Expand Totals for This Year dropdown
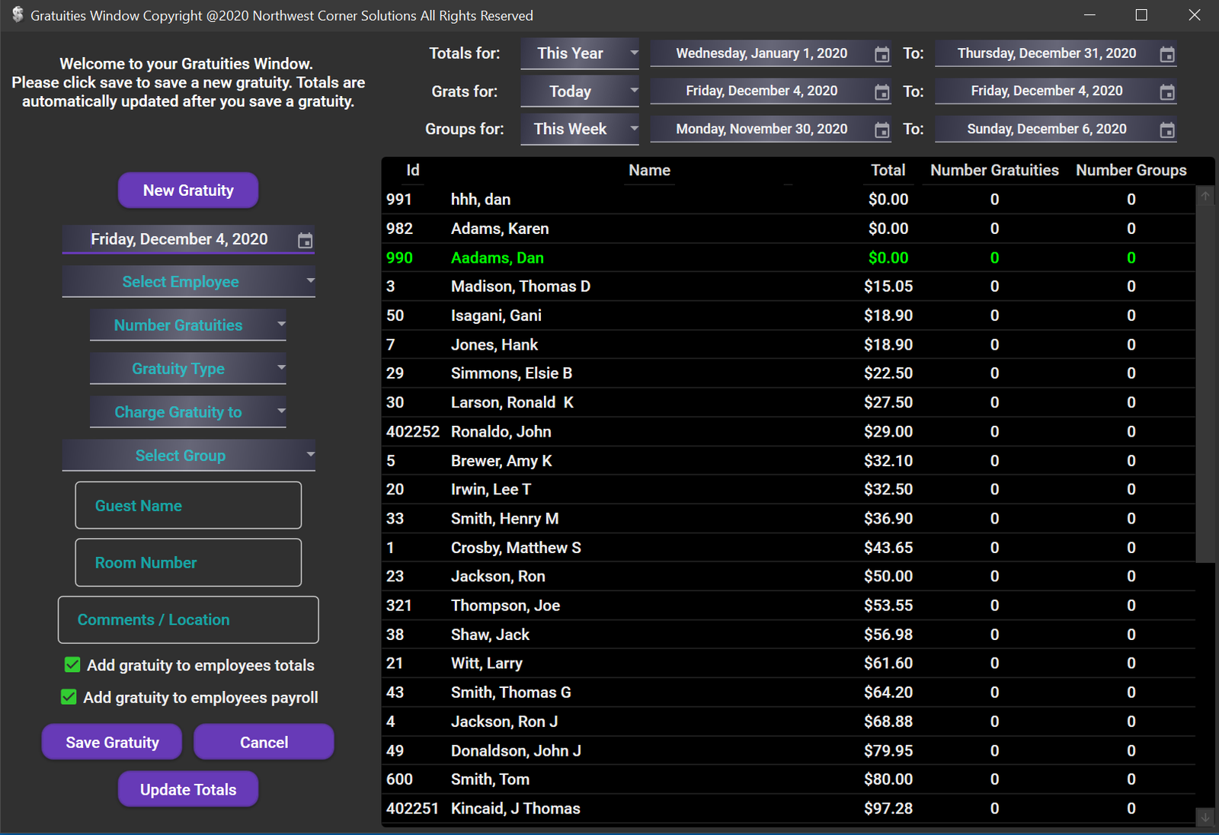Image resolution: width=1219 pixels, height=835 pixels. tap(634, 53)
